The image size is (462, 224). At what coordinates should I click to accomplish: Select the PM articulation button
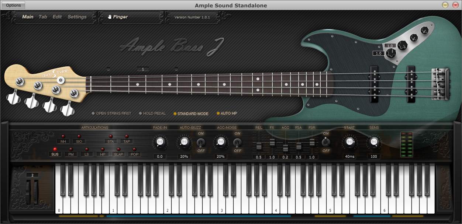point(71,154)
